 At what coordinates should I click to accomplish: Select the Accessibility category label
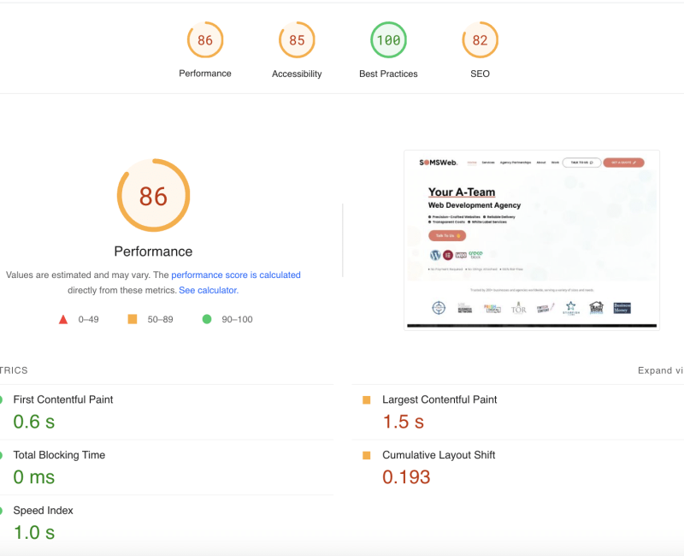297,74
